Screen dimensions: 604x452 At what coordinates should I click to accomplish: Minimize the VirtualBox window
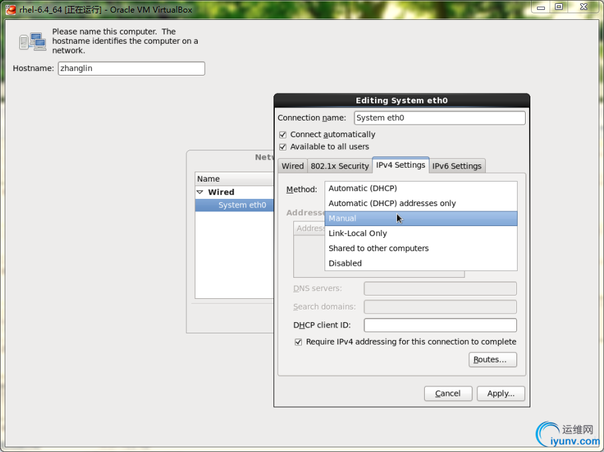541,7
